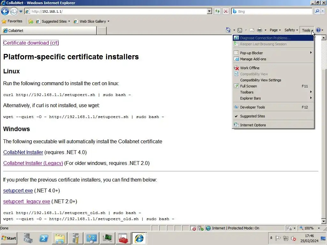Open the Explorer Bars submenu
The image size is (327, 245).
click(273, 98)
